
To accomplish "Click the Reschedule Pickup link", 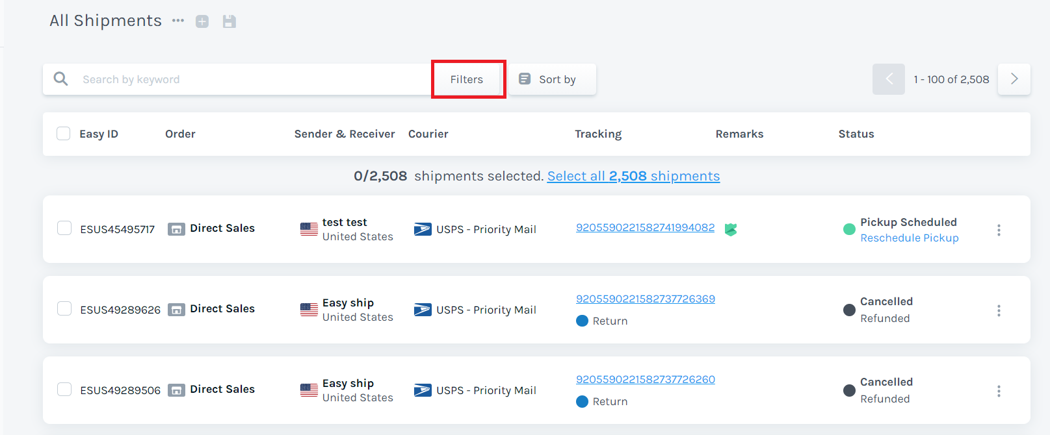I will pyautogui.click(x=910, y=238).
